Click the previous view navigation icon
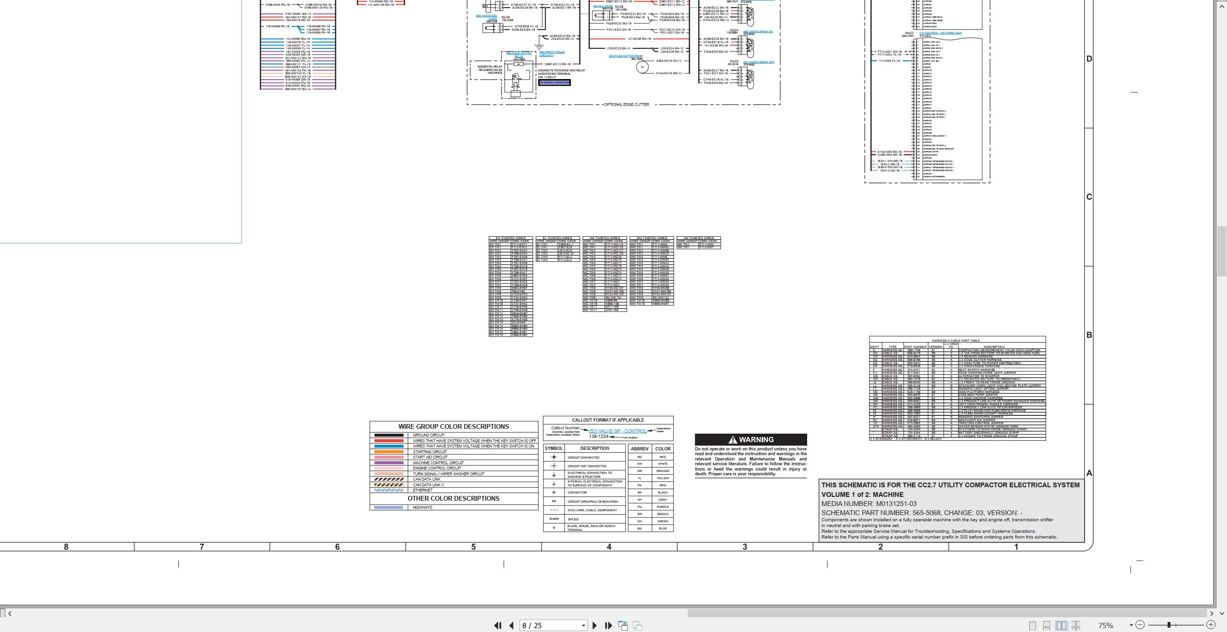1227x632 pixels. pyautogui.click(x=623, y=625)
